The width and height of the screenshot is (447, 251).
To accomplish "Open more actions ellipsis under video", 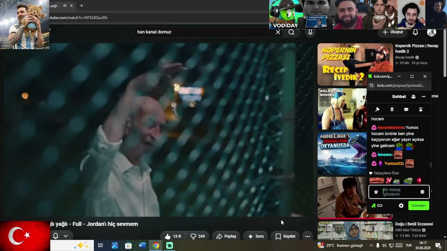I will 307,236.
